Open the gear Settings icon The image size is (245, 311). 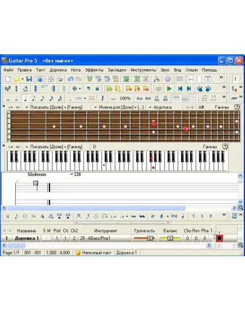[x=168, y=79]
